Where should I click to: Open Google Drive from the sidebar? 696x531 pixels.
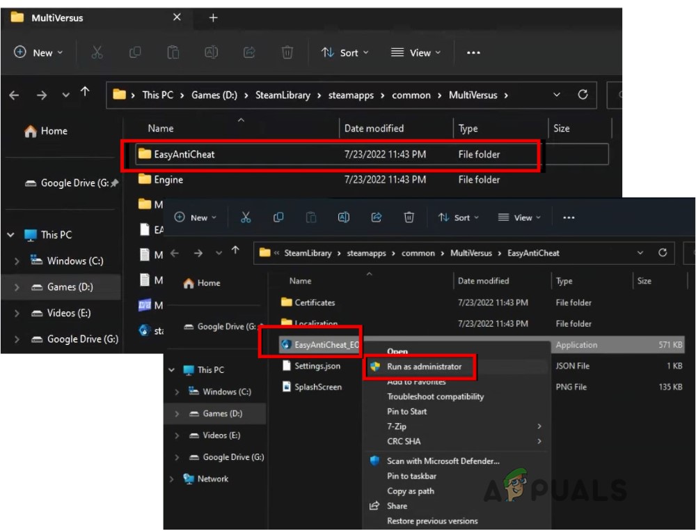point(219,327)
